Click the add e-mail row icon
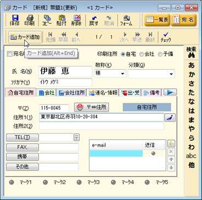The height and width of the screenshot is (200, 202). pos(171,143)
